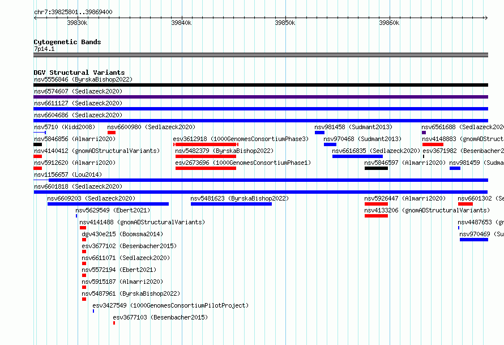Screen dimensions: 504x345
Task: Click nsv6609203 (Sedlazeck2020) label
Action: tap(91, 198)
